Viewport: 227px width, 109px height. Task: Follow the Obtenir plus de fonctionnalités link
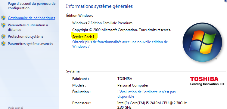[x=120, y=44]
